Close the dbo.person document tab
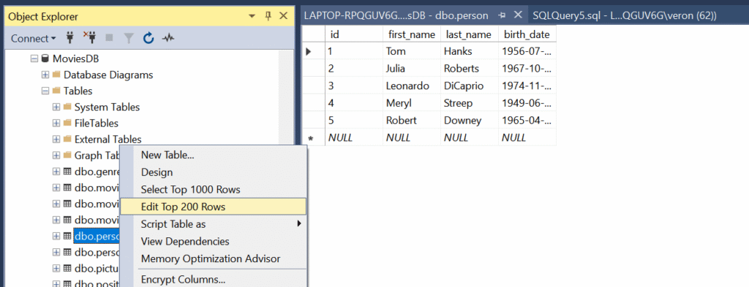The height and width of the screenshot is (287, 749). click(518, 15)
